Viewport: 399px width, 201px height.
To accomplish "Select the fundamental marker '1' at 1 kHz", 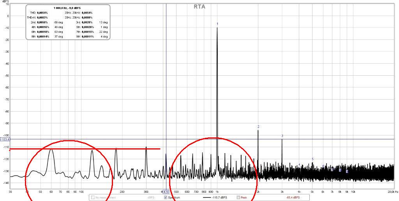I will 217,24.
